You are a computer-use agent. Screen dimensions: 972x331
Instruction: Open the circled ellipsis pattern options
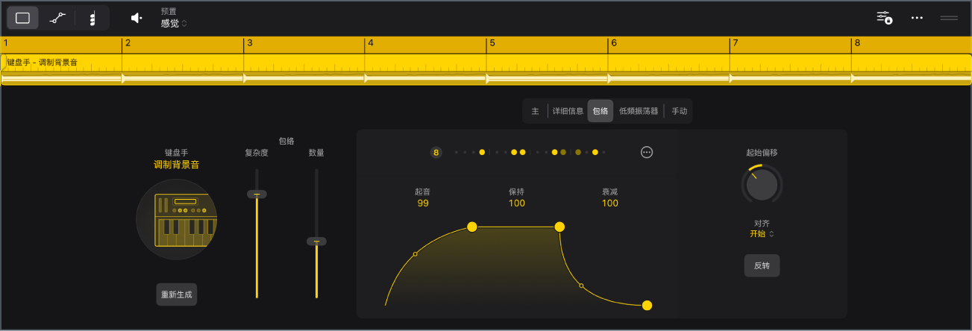pos(647,152)
